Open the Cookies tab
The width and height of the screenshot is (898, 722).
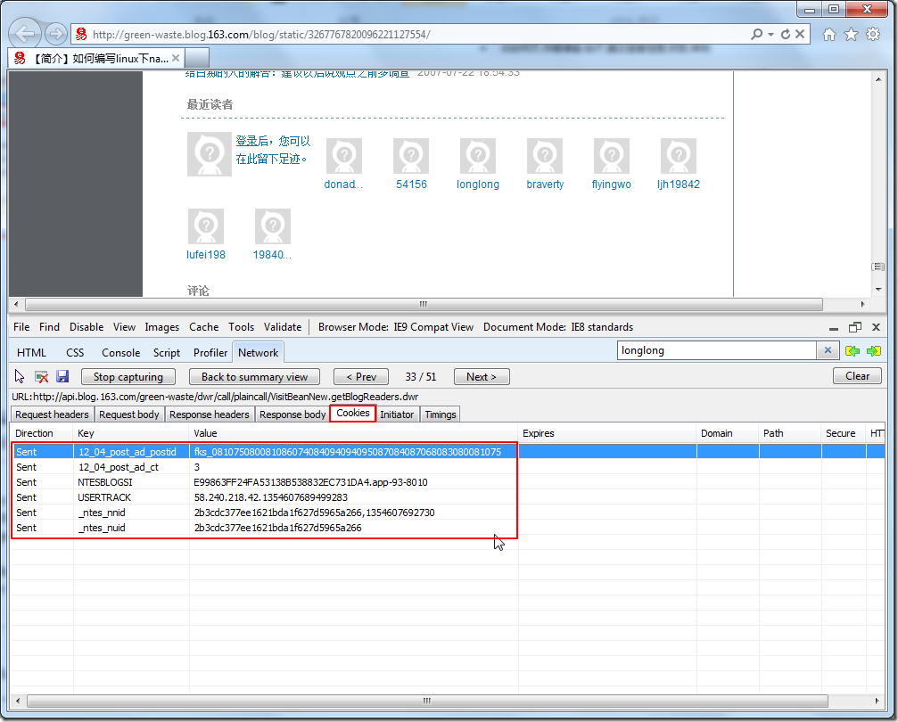(353, 413)
